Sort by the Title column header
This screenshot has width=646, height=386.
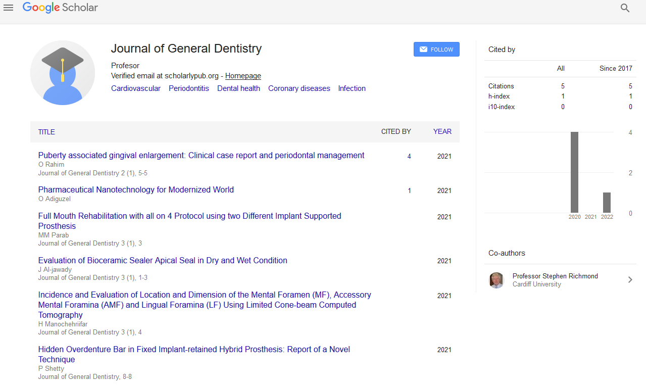[x=46, y=132]
